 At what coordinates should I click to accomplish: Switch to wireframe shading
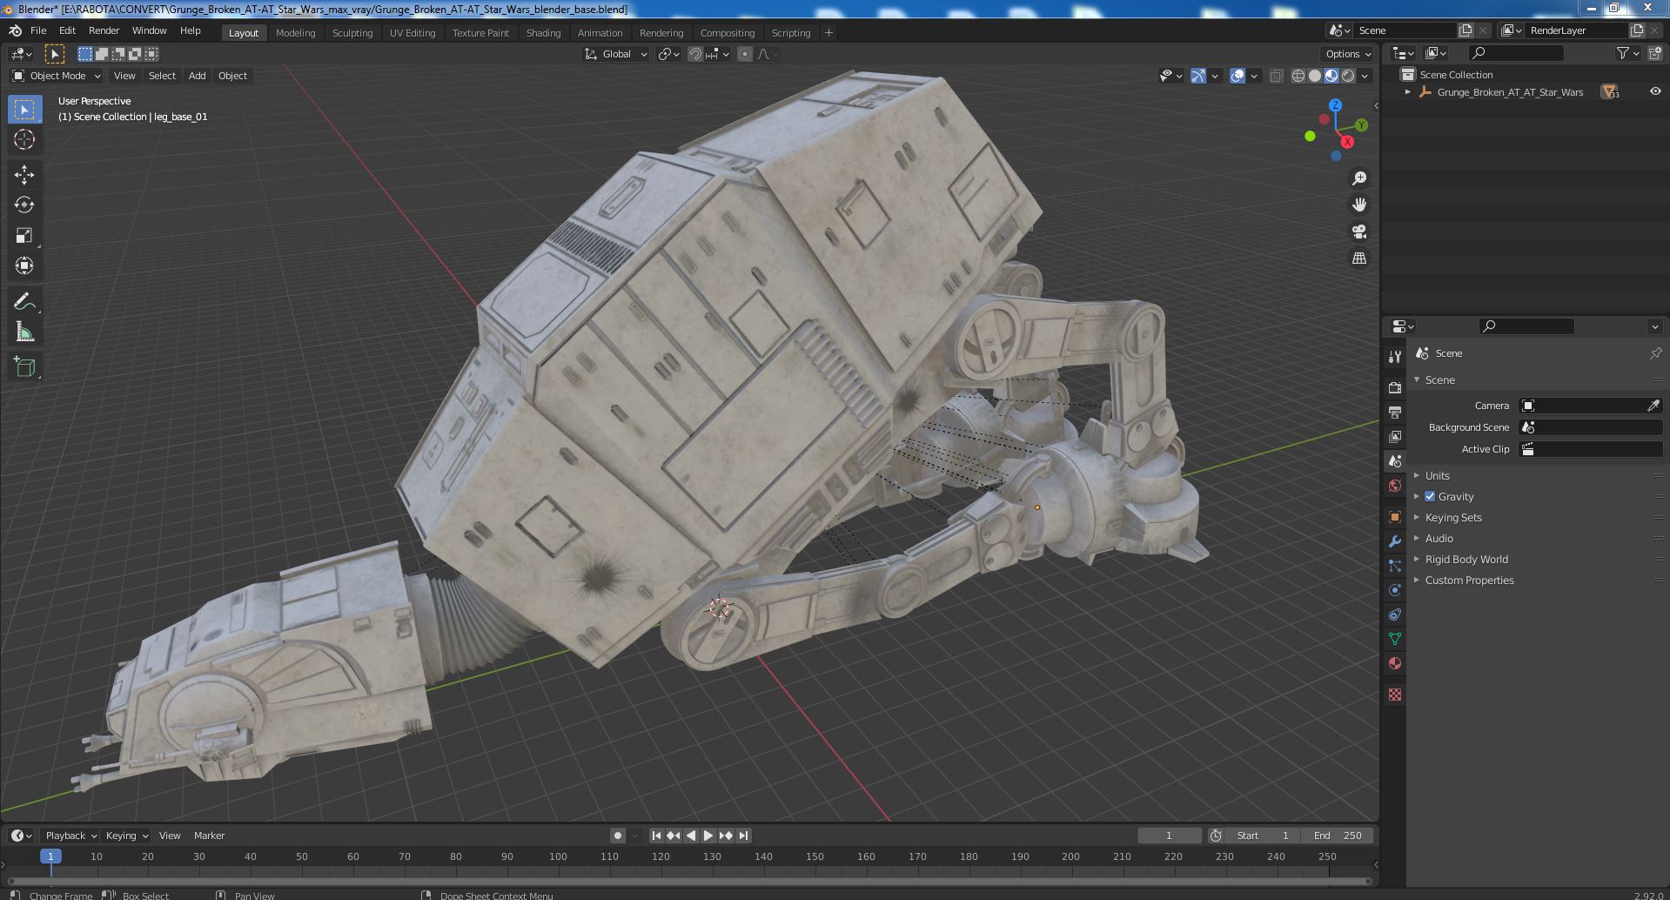tap(1298, 76)
